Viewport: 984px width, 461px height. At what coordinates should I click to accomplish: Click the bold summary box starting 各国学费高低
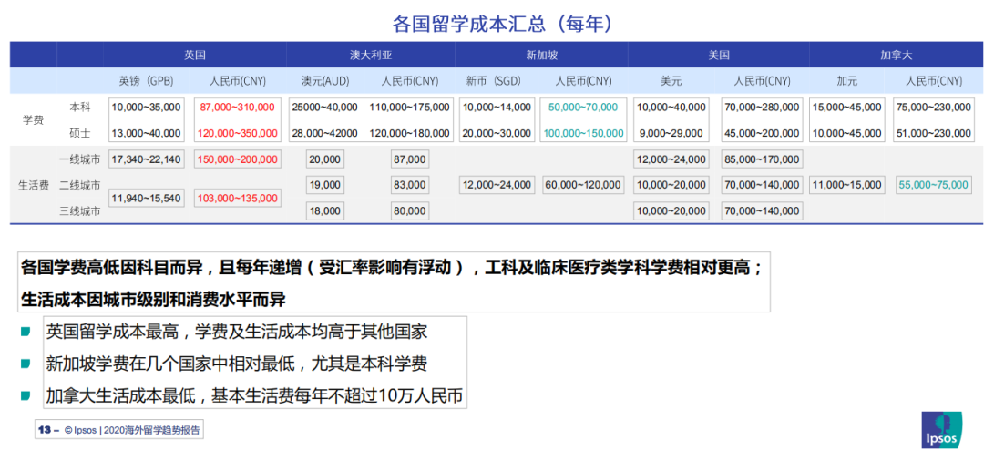pyautogui.click(x=394, y=282)
